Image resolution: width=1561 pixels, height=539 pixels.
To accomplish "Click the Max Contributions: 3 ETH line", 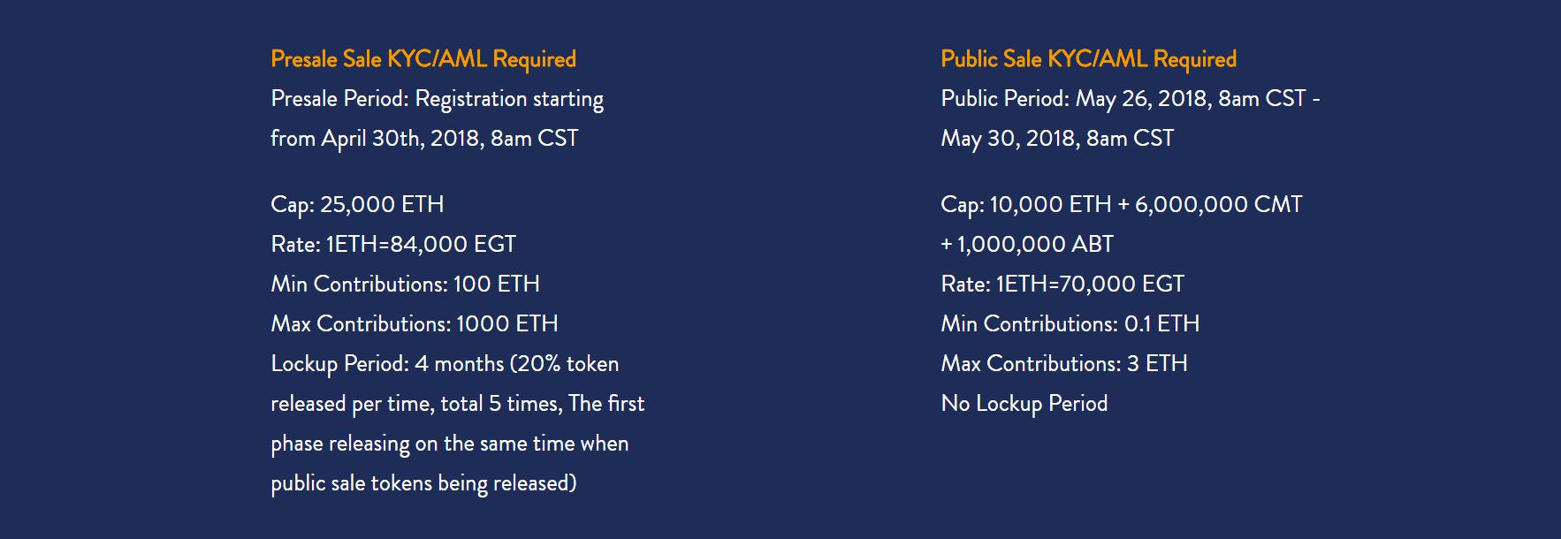I will click(1064, 364).
